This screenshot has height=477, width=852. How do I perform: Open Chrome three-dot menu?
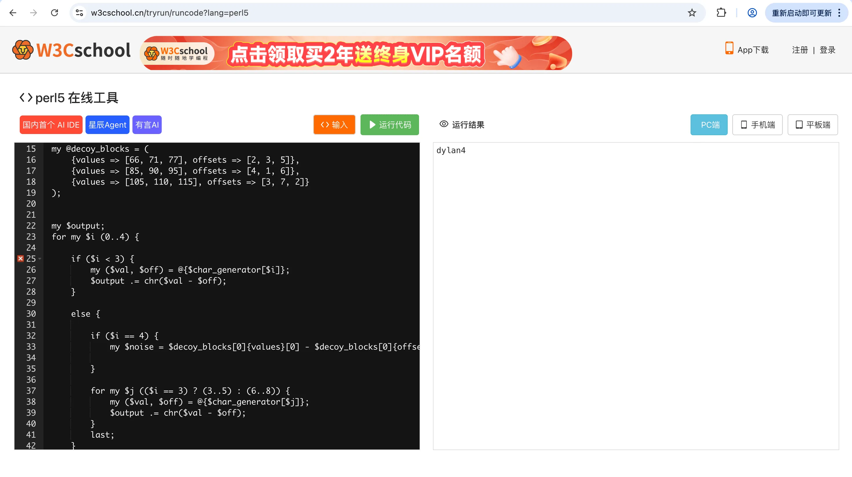coord(839,13)
